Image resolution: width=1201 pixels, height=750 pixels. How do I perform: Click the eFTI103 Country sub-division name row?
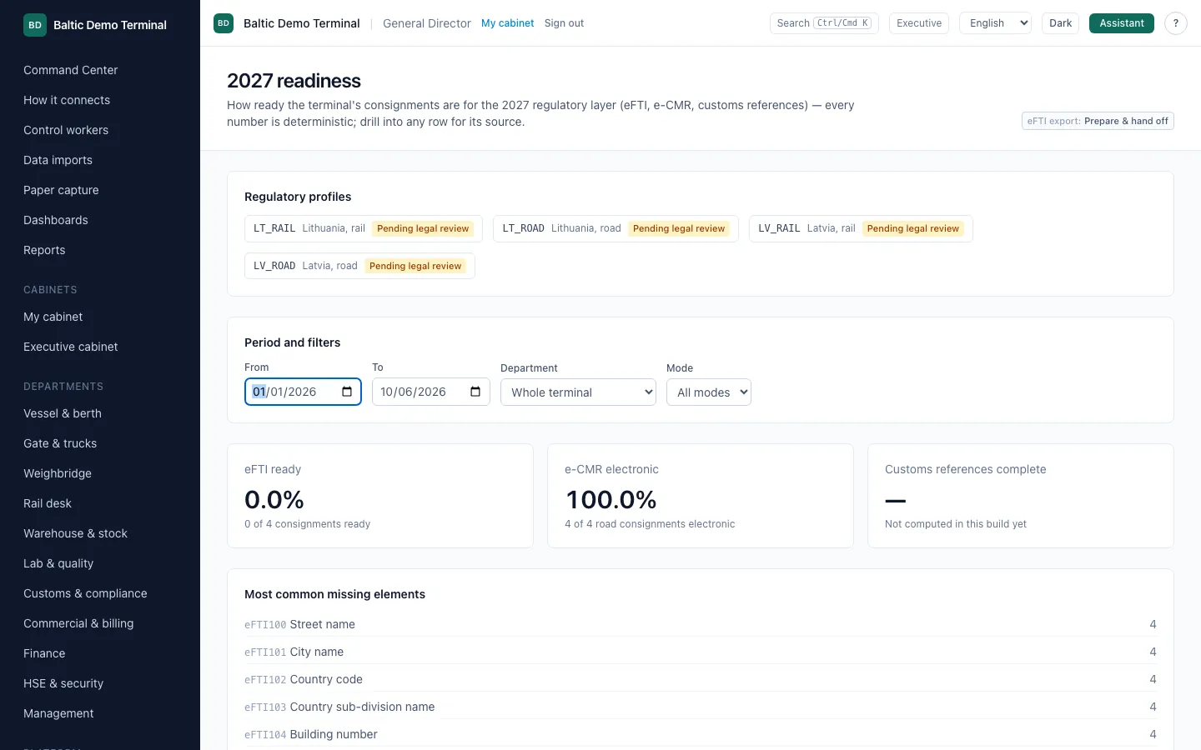[701, 707]
